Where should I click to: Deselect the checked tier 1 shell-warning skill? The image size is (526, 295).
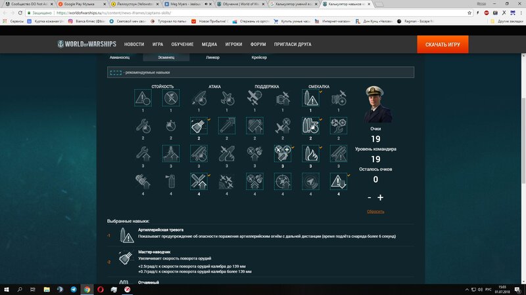(310, 98)
